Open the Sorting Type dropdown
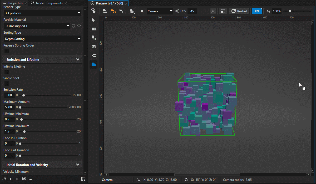 tap(42, 39)
